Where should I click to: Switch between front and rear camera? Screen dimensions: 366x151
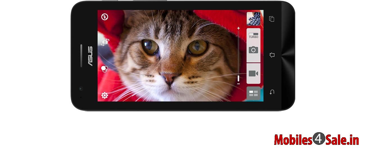pos(105,42)
